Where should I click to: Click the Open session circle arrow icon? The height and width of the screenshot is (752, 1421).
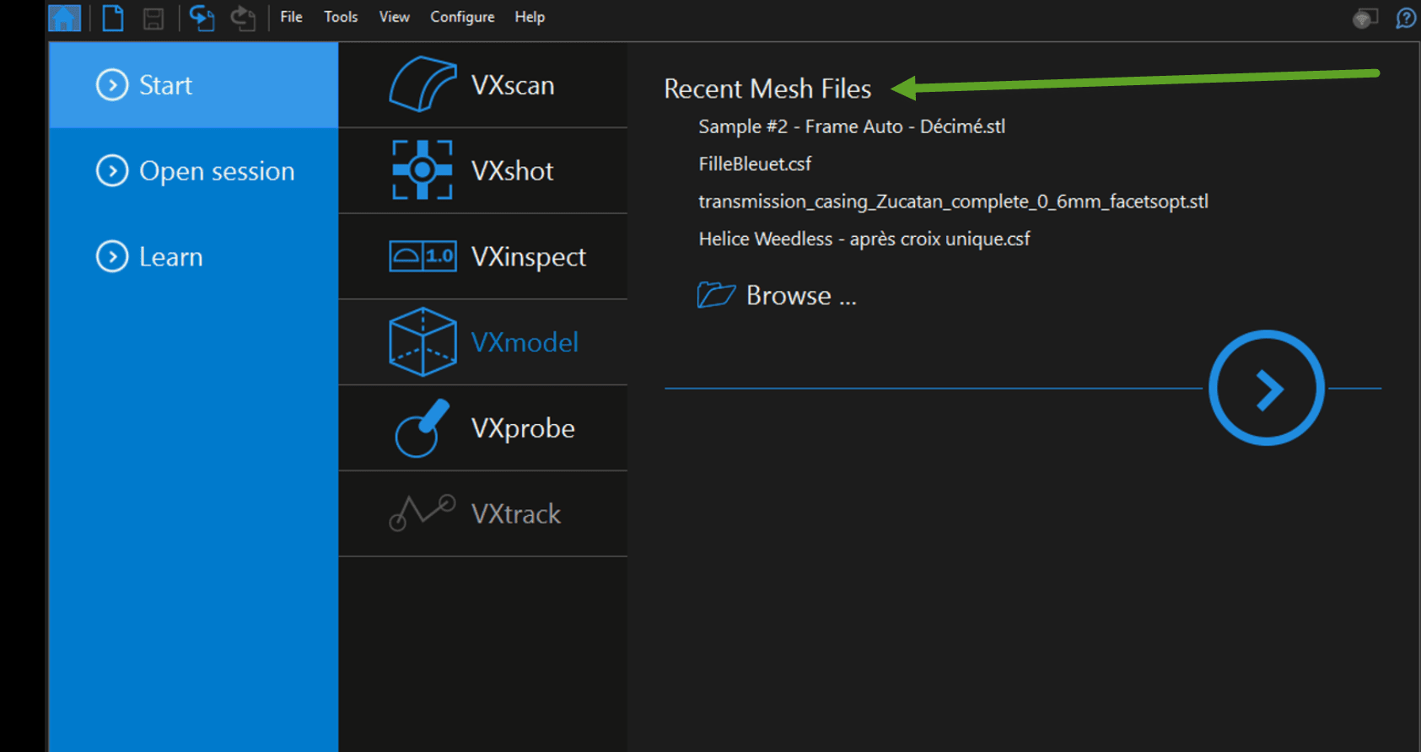click(x=112, y=170)
